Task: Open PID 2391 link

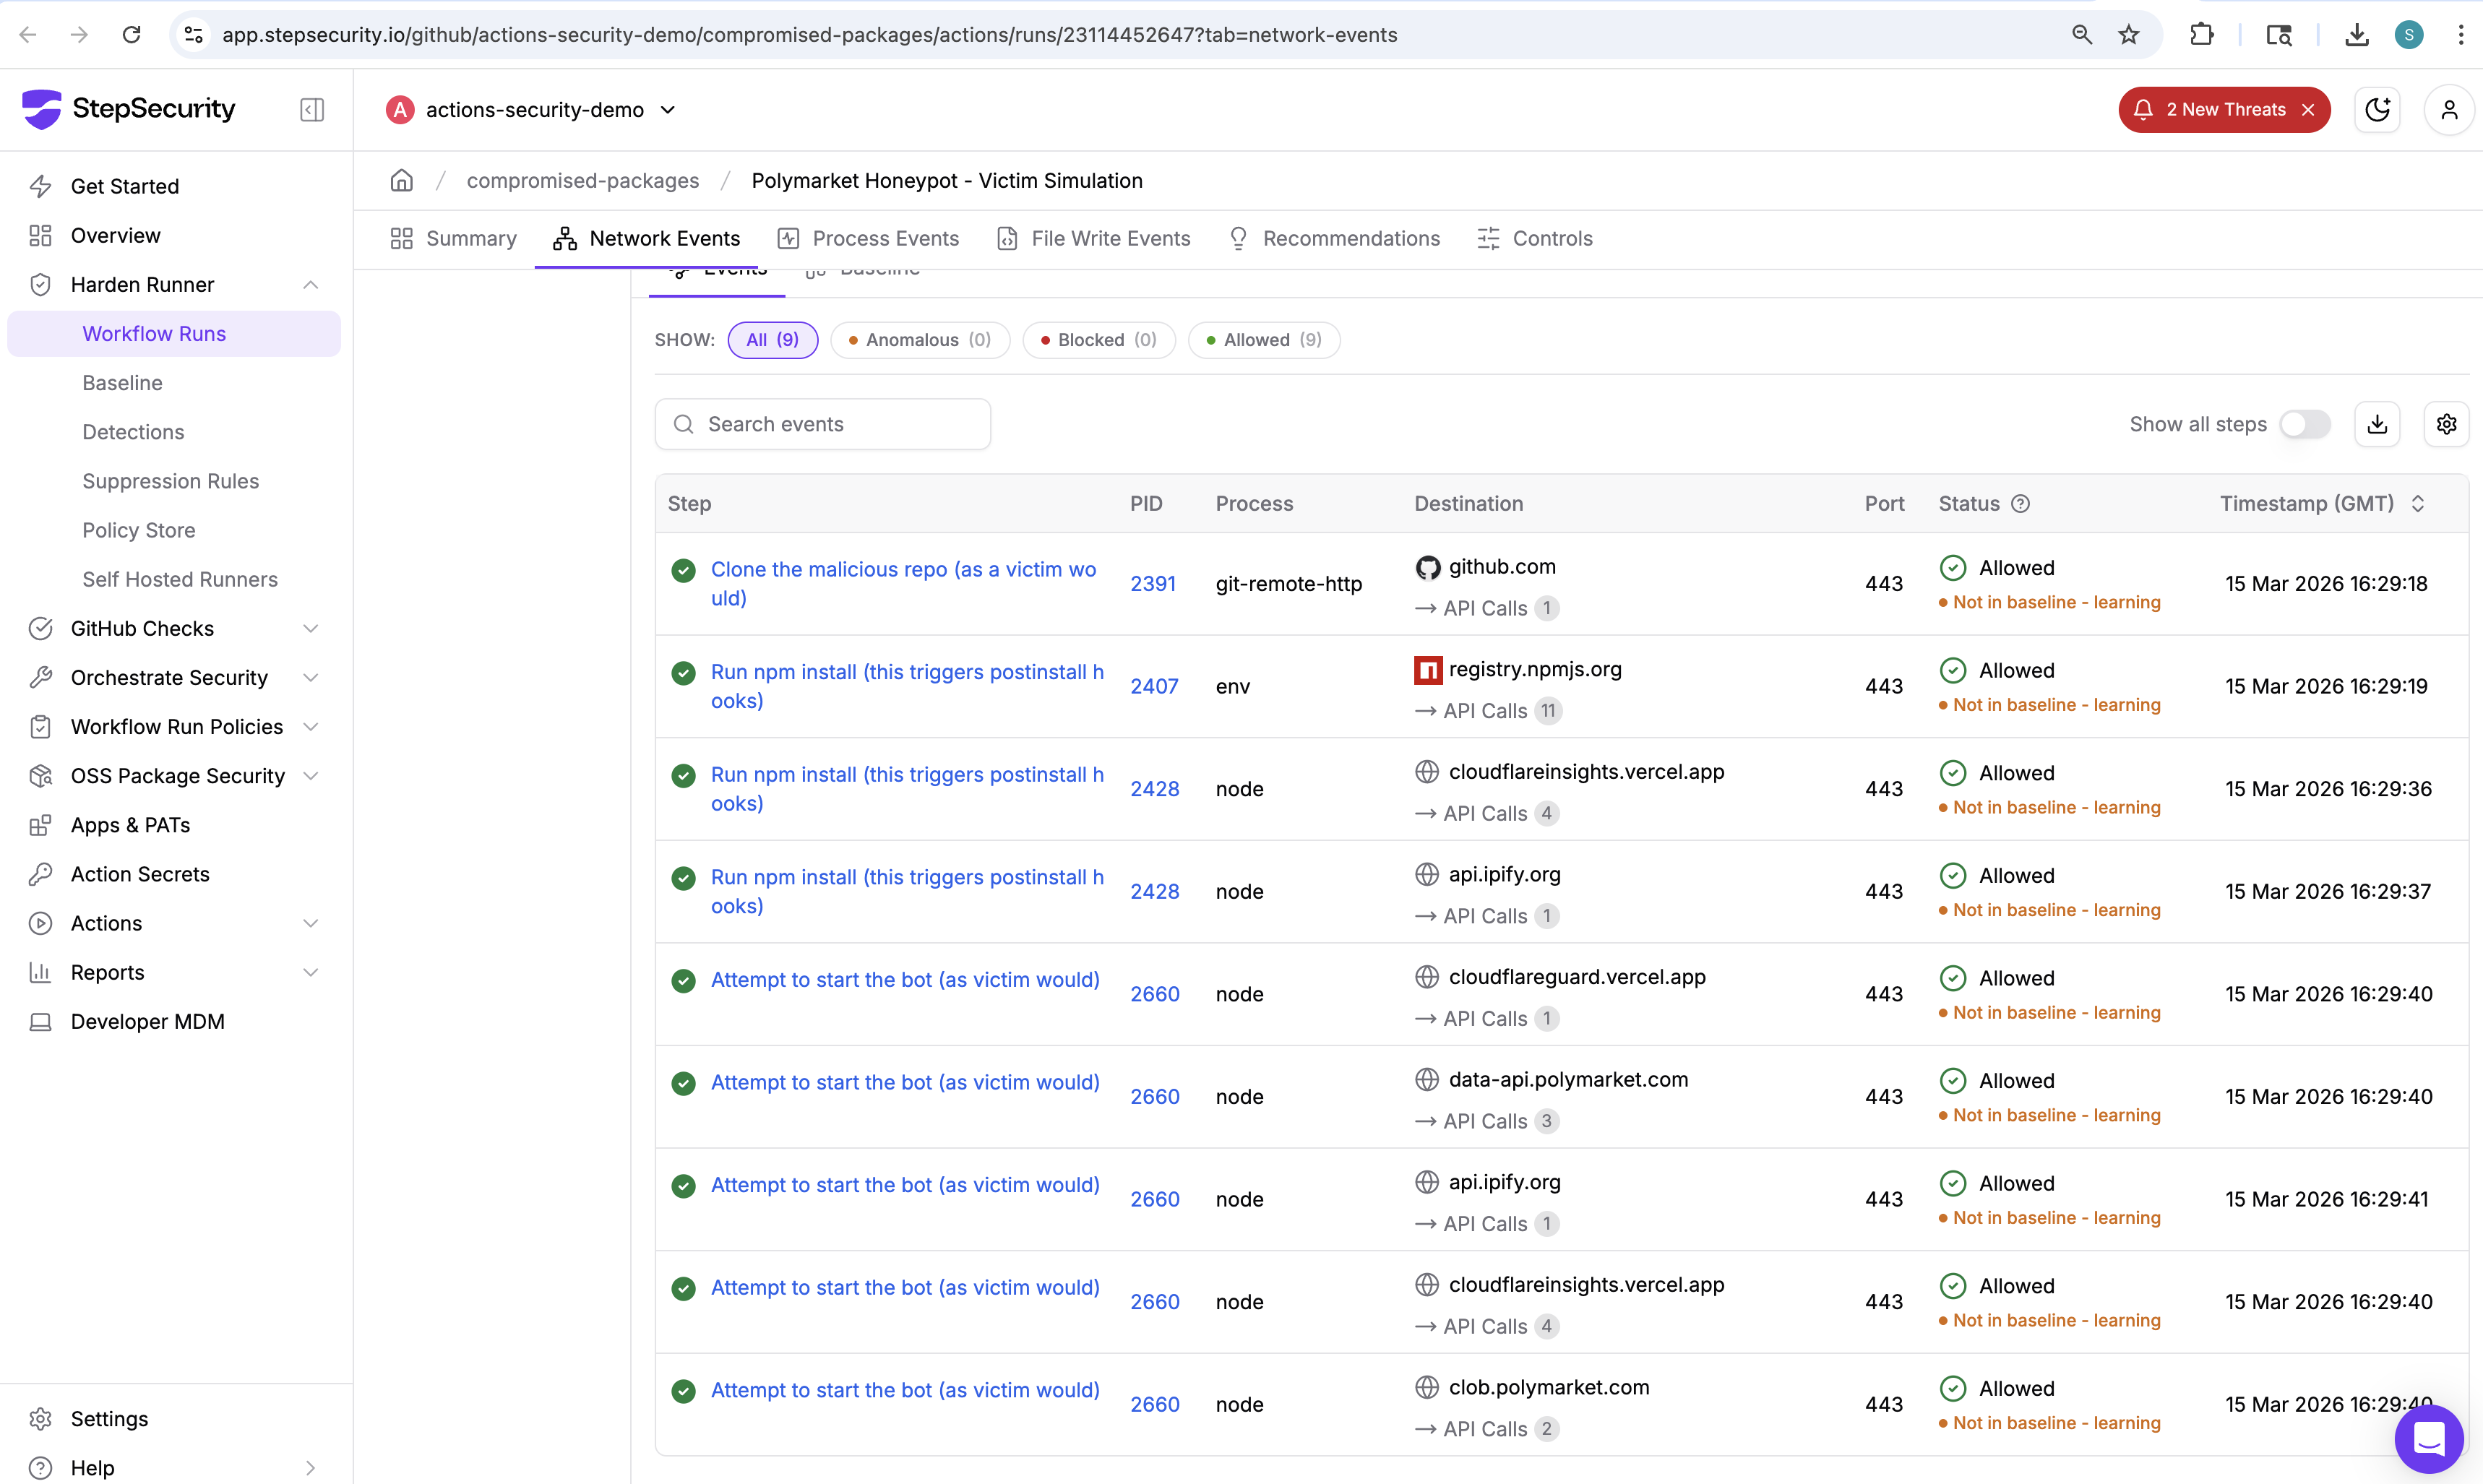Action: coord(1152,584)
